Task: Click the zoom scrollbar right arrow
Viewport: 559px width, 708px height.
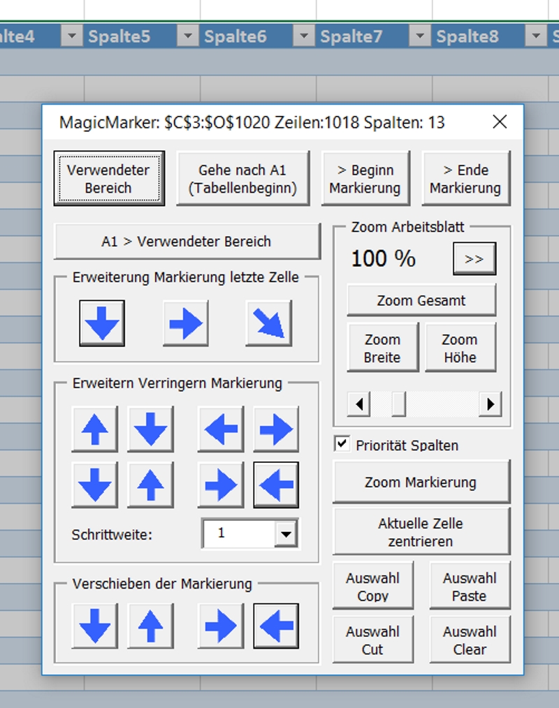Action: click(491, 404)
